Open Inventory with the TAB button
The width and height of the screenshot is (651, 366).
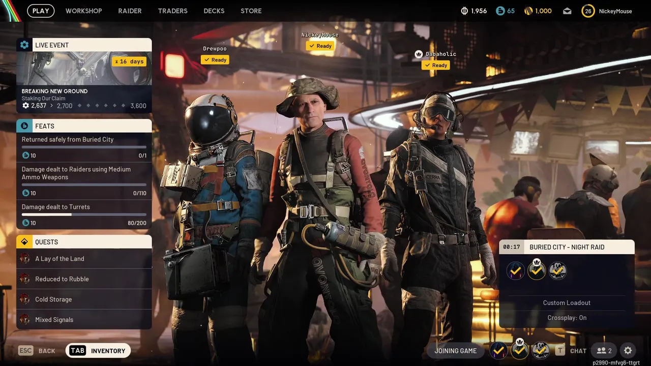[98, 351]
